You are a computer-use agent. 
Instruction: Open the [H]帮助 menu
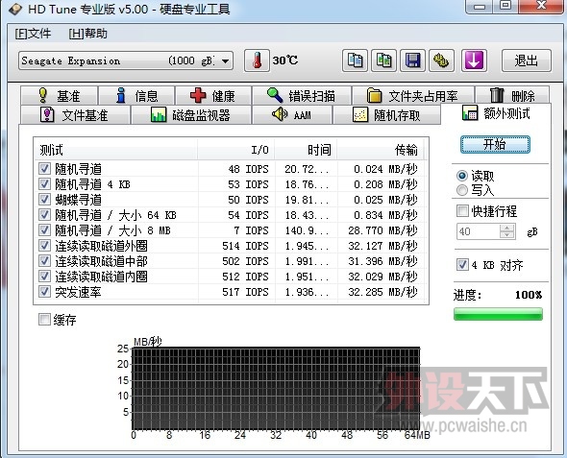tap(87, 34)
